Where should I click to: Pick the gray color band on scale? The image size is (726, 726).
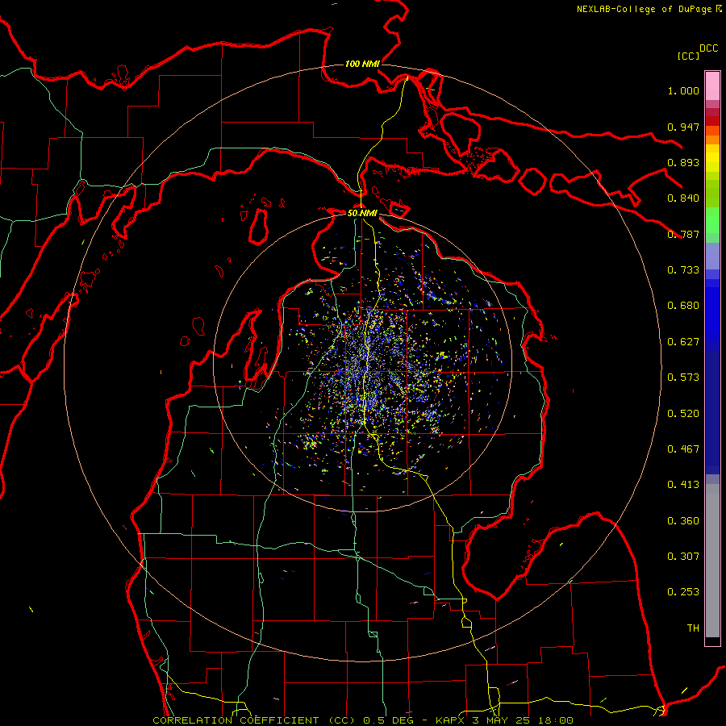(712, 561)
